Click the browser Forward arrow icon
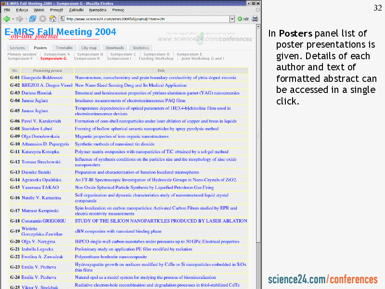385x289 pixels. click(x=19, y=19)
